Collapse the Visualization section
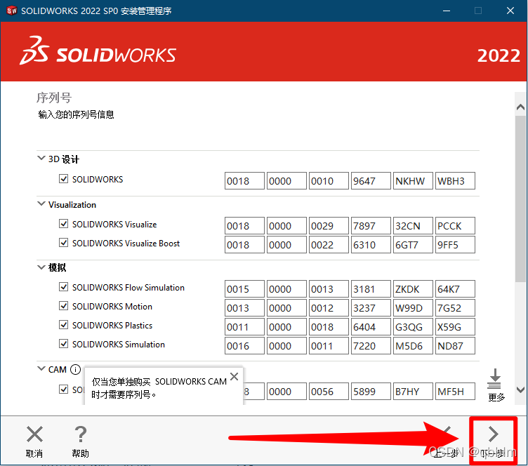 41,204
